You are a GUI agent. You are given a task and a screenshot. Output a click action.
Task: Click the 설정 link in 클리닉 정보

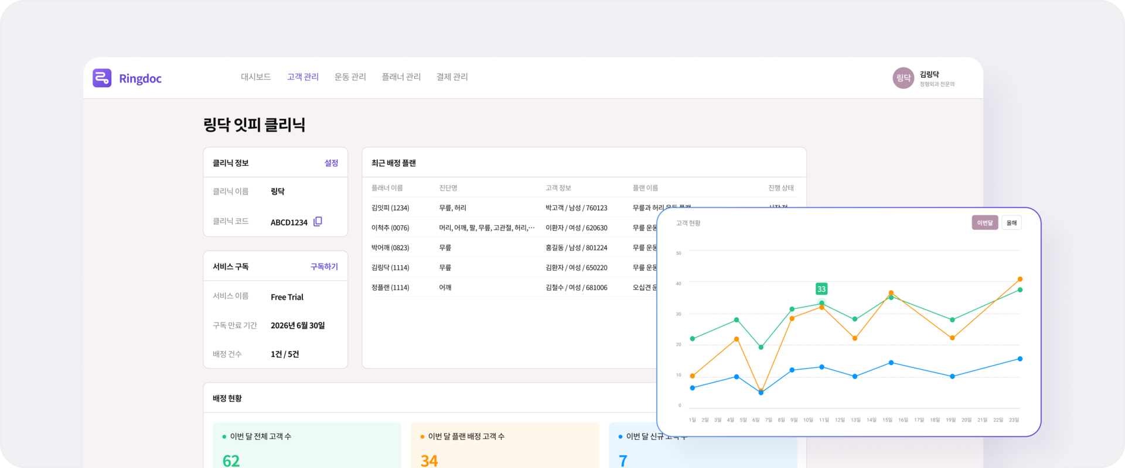[x=331, y=163]
